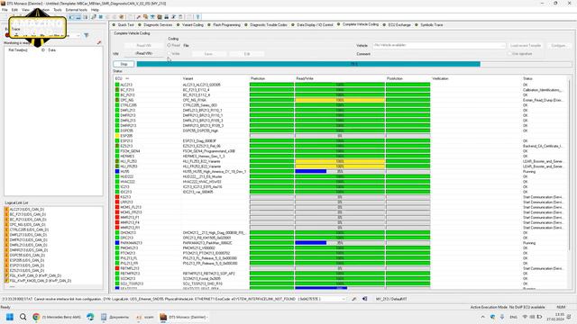Click the Status column header

click(x=527, y=78)
